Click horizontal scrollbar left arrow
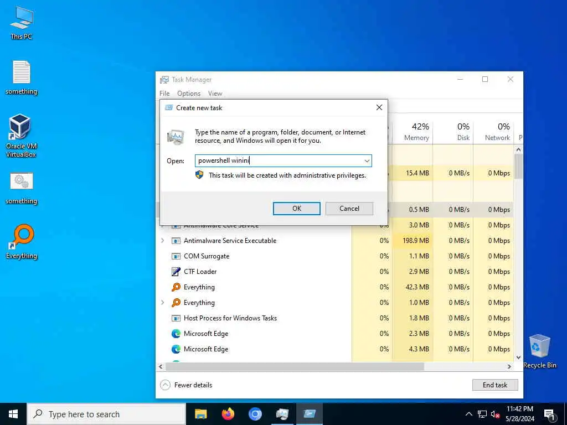Image resolution: width=567 pixels, height=425 pixels. coord(161,366)
